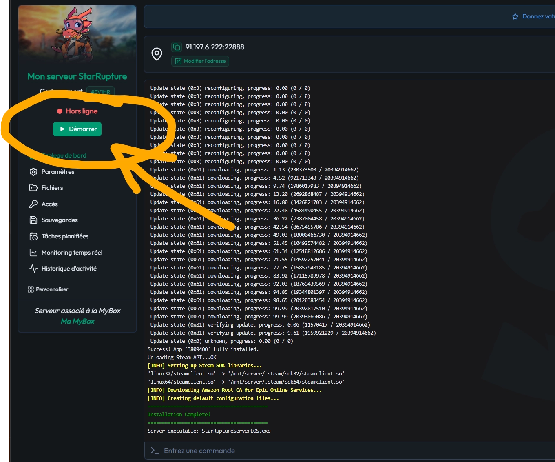Select the Accès key icon

33,204
